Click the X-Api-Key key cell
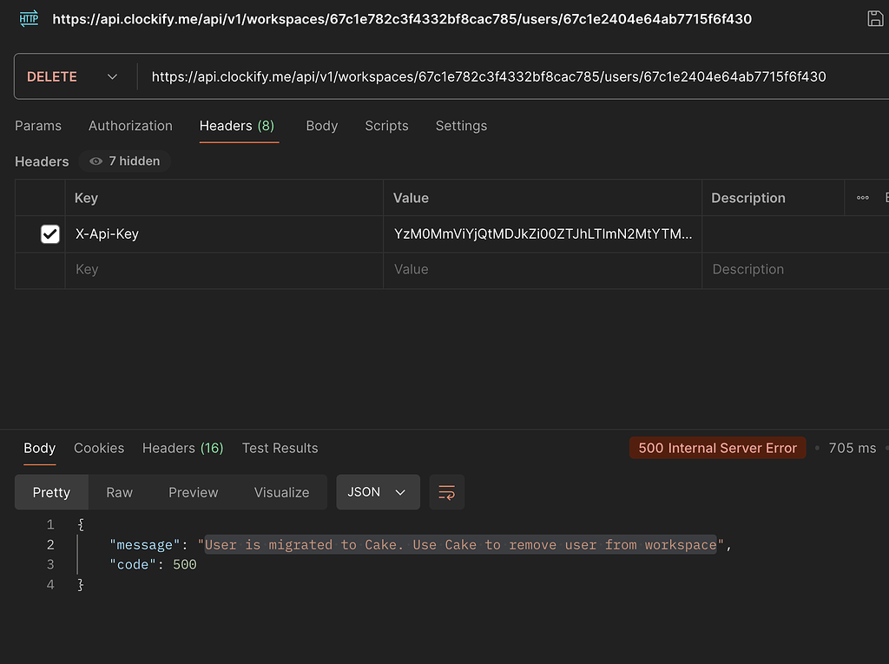 (x=224, y=233)
